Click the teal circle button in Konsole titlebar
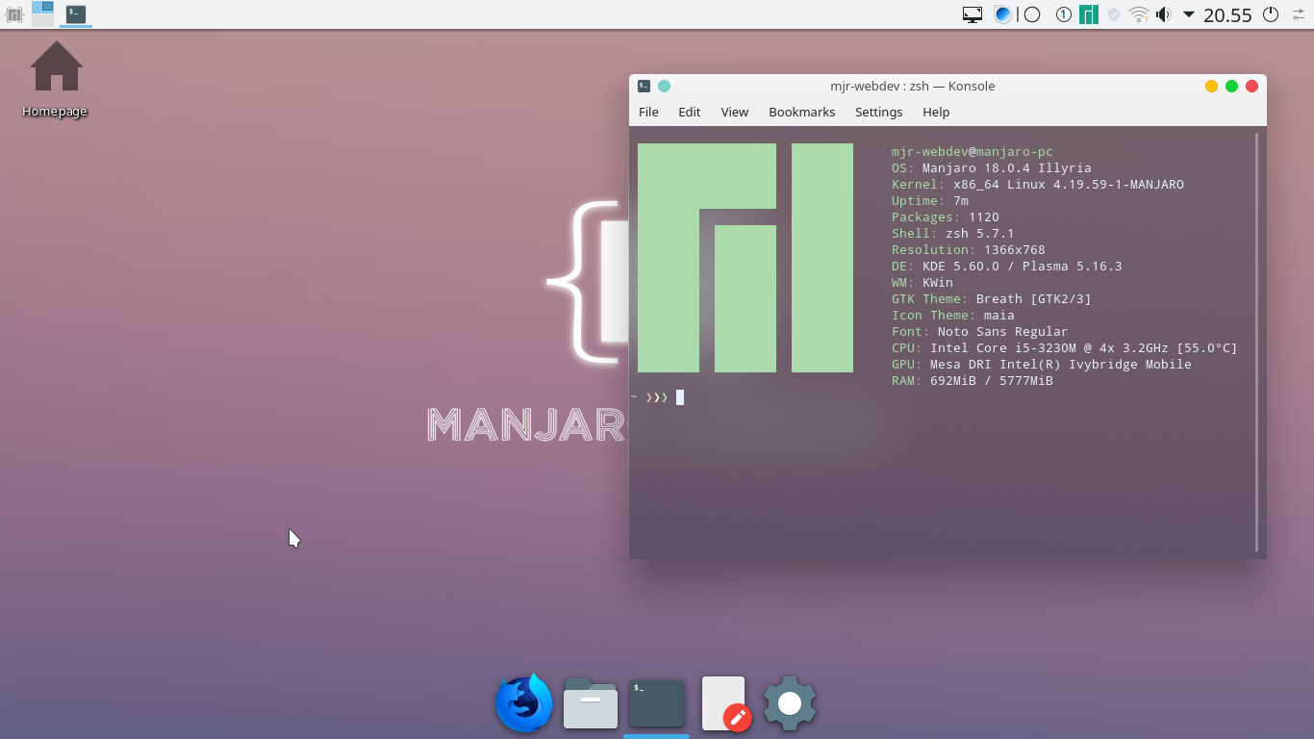 (664, 86)
